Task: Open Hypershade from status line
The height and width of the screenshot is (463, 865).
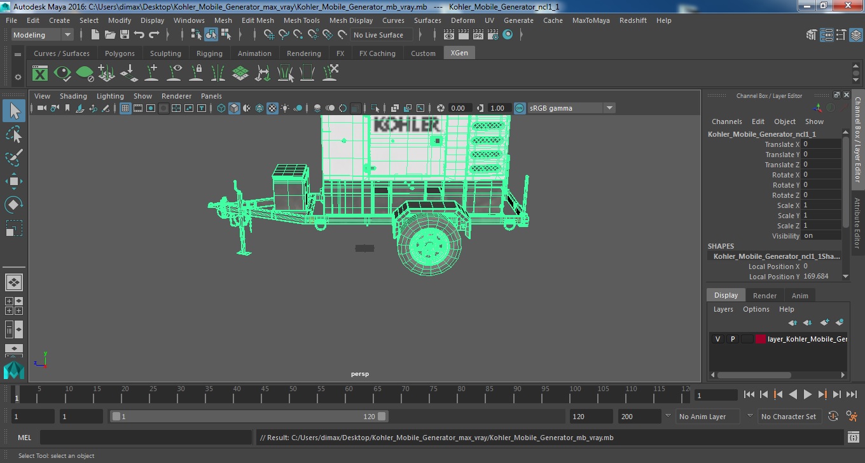Action: pyautogui.click(x=508, y=35)
